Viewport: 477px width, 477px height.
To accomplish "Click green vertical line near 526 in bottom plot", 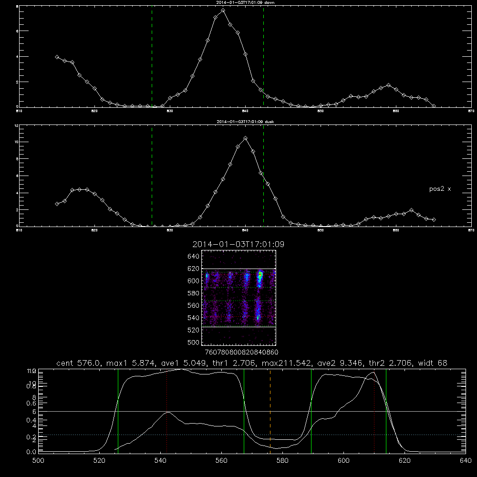I will (118, 411).
